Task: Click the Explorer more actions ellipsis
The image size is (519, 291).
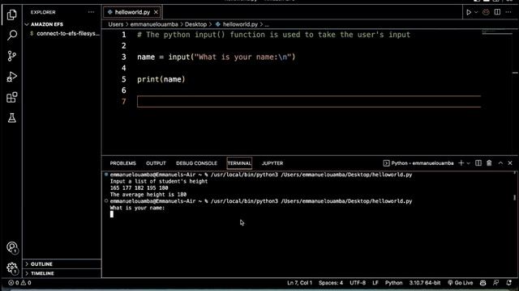Action: pyautogui.click(x=91, y=12)
